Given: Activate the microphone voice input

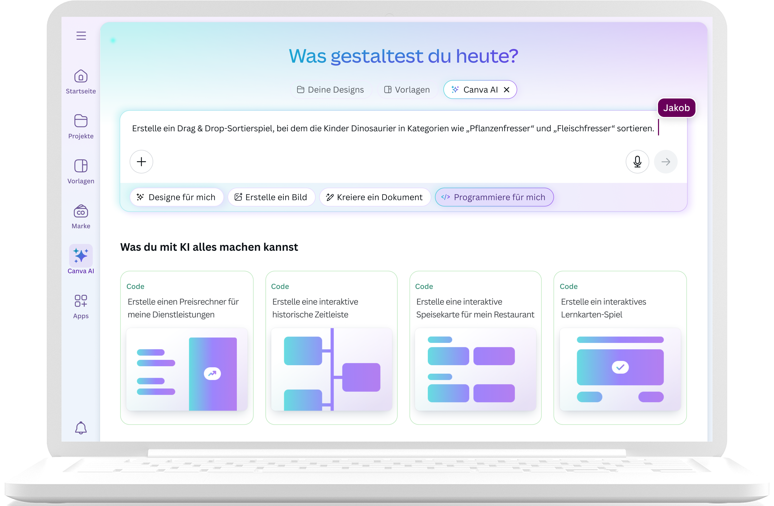Looking at the screenshot, I should coord(637,162).
